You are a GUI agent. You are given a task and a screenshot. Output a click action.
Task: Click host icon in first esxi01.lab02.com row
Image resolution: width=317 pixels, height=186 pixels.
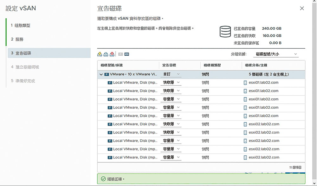245,83
